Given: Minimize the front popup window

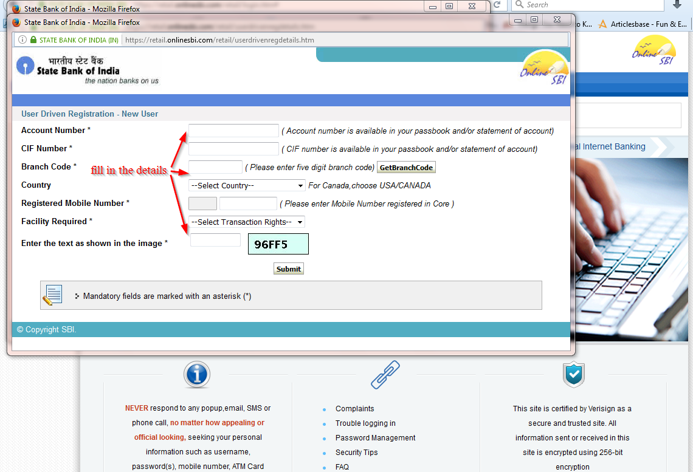Looking at the screenshot, I should 518,19.
